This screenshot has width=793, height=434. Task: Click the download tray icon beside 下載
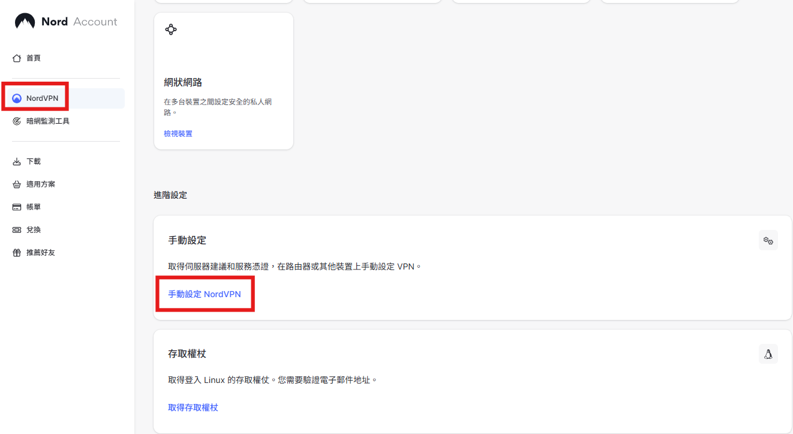click(x=17, y=161)
